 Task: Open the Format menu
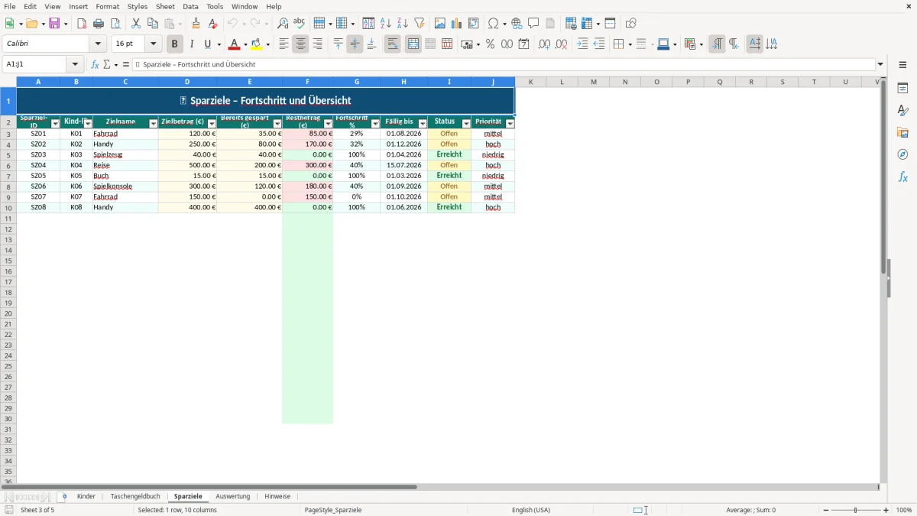point(108,6)
